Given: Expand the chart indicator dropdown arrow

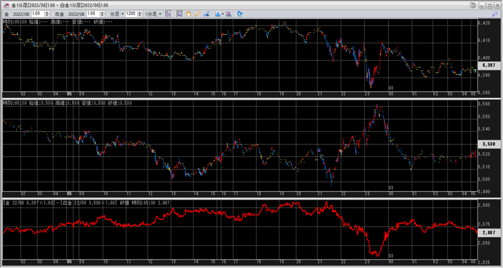Looking at the screenshot, I should 223,14.
